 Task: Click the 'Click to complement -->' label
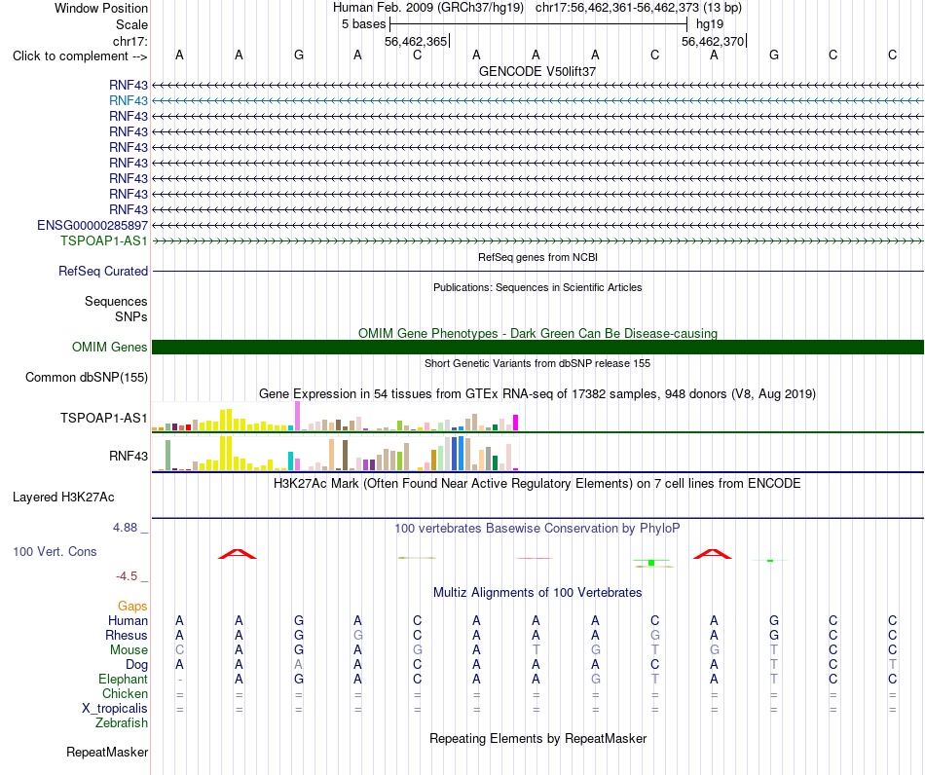coord(80,56)
